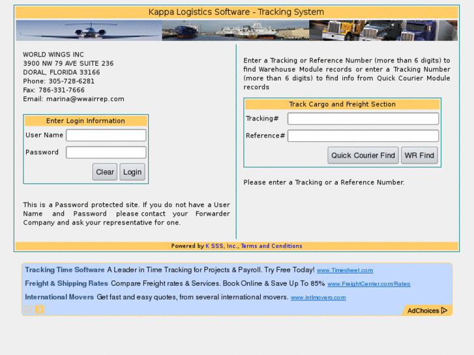
Task: Click the Reference# input field
Action: 363,135
